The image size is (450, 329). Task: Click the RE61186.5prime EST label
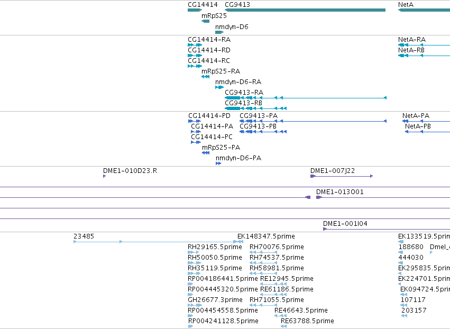(x=287, y=290)
